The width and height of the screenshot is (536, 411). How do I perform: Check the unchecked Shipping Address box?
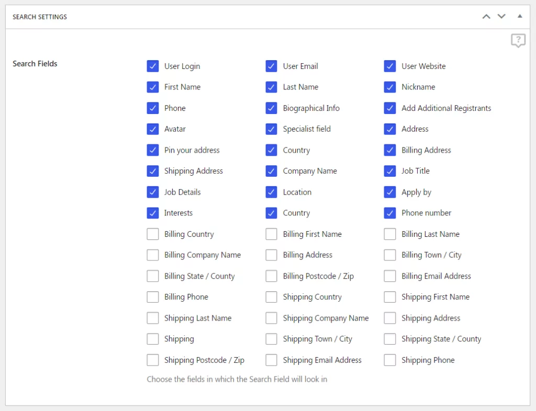[390, 318]
